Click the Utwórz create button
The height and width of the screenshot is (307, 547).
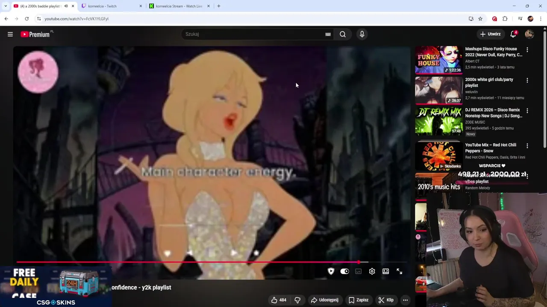490,34
